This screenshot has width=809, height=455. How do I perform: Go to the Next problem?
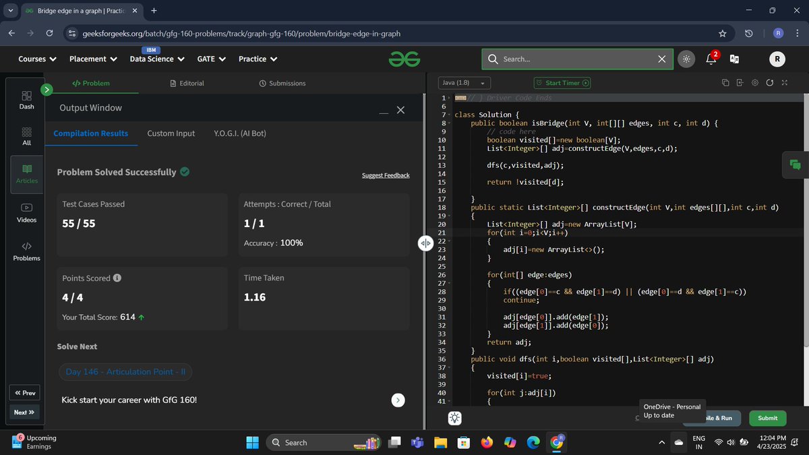[x=24, y=412]
